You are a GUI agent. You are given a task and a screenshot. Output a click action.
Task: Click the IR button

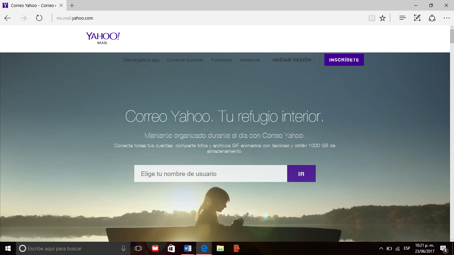pyautogui.click(x=301, y=173)
